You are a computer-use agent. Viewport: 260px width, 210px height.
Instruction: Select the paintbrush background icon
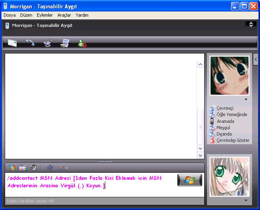click(61, 168)
